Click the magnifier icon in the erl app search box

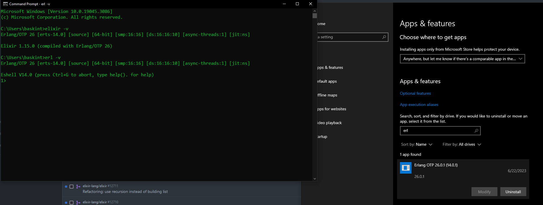coord(476,131)
